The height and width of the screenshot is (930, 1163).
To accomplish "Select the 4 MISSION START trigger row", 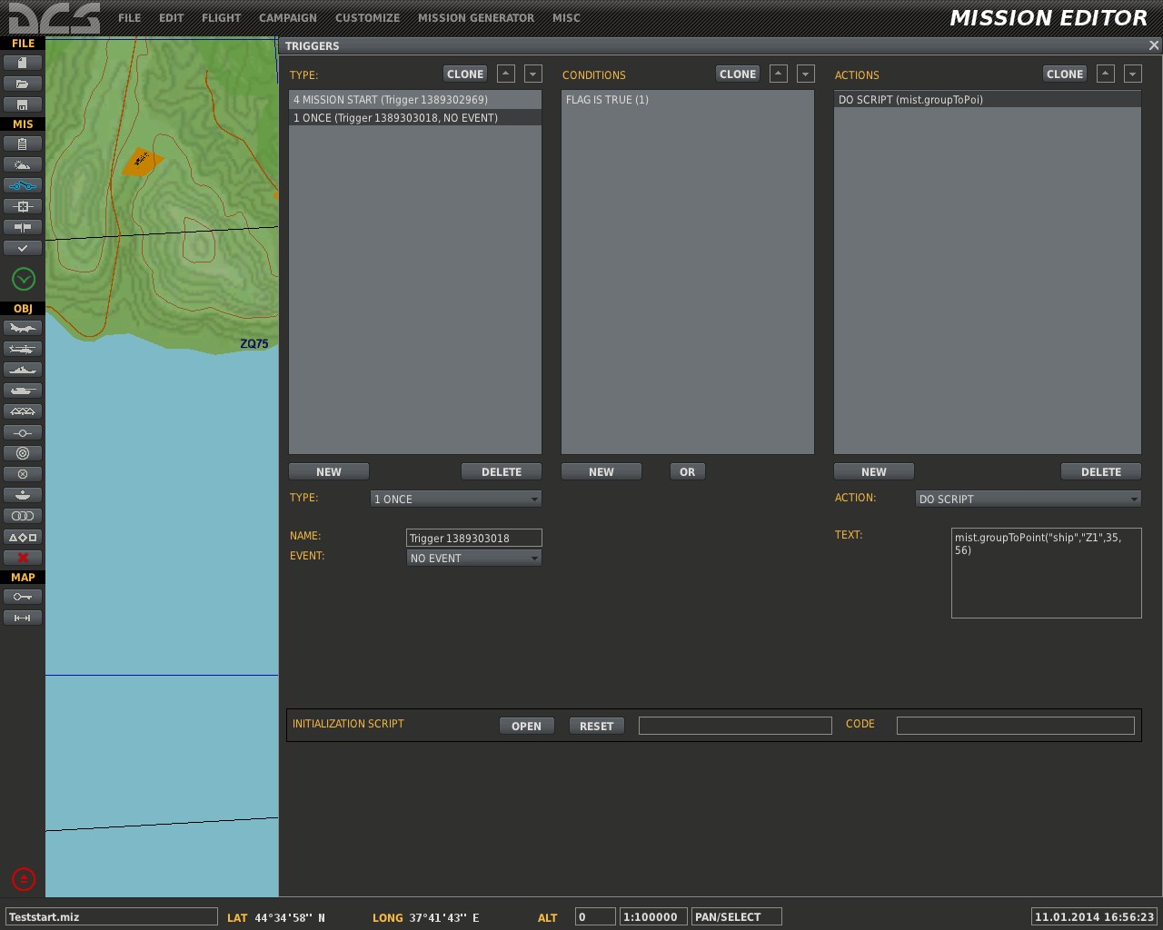I will tap(415, 100).
